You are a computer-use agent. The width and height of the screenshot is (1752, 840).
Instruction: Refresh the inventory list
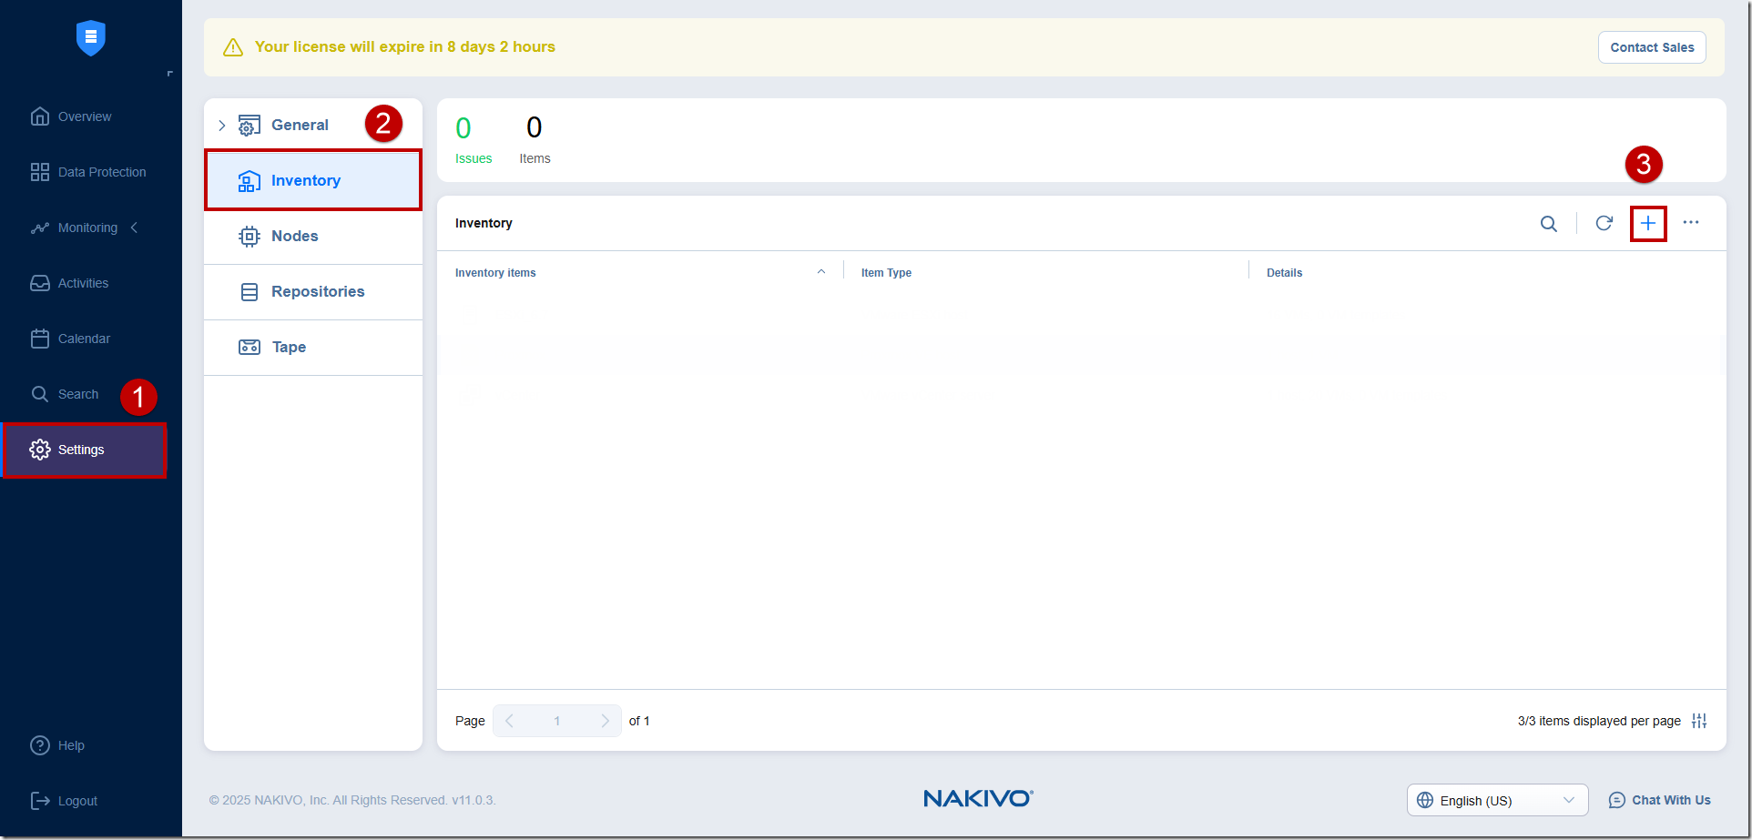[1604, 223]
